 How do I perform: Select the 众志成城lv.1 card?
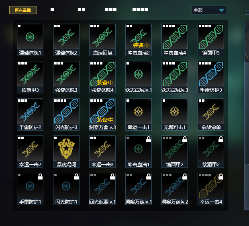[x=139, y=77]
